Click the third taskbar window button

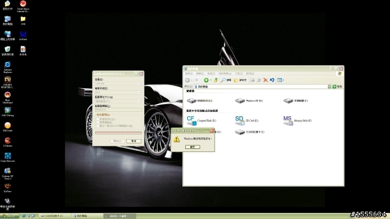click(119, 216)
